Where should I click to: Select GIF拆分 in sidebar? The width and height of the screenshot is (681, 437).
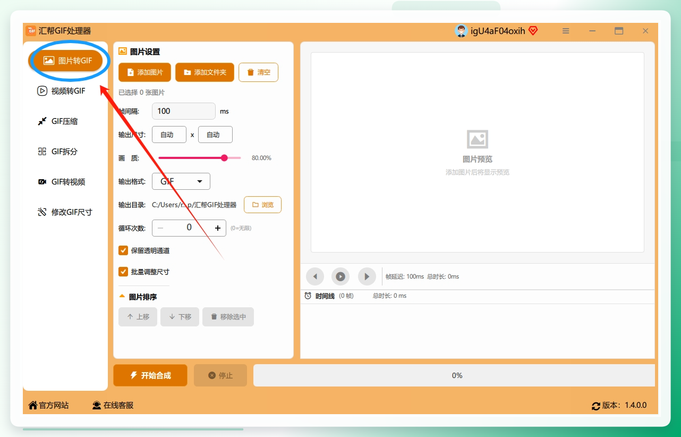coord(58,152)
